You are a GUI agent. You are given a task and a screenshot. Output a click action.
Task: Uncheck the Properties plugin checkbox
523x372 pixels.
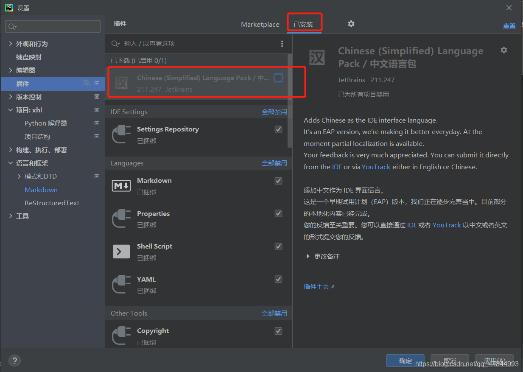(x=278, y=213)
